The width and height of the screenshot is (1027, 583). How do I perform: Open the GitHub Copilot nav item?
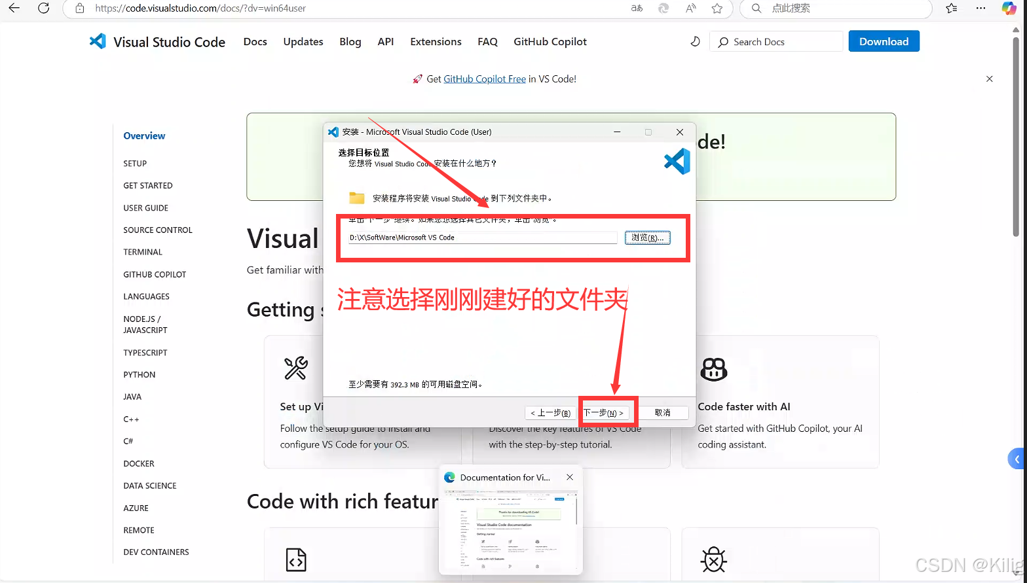click(550, 41)
